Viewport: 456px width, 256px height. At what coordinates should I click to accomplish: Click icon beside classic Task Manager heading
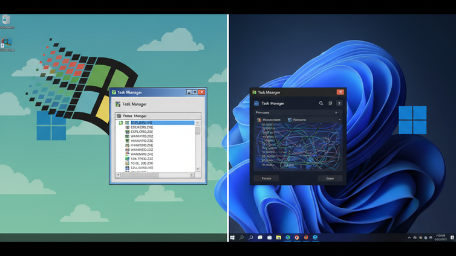pos(118,104)
